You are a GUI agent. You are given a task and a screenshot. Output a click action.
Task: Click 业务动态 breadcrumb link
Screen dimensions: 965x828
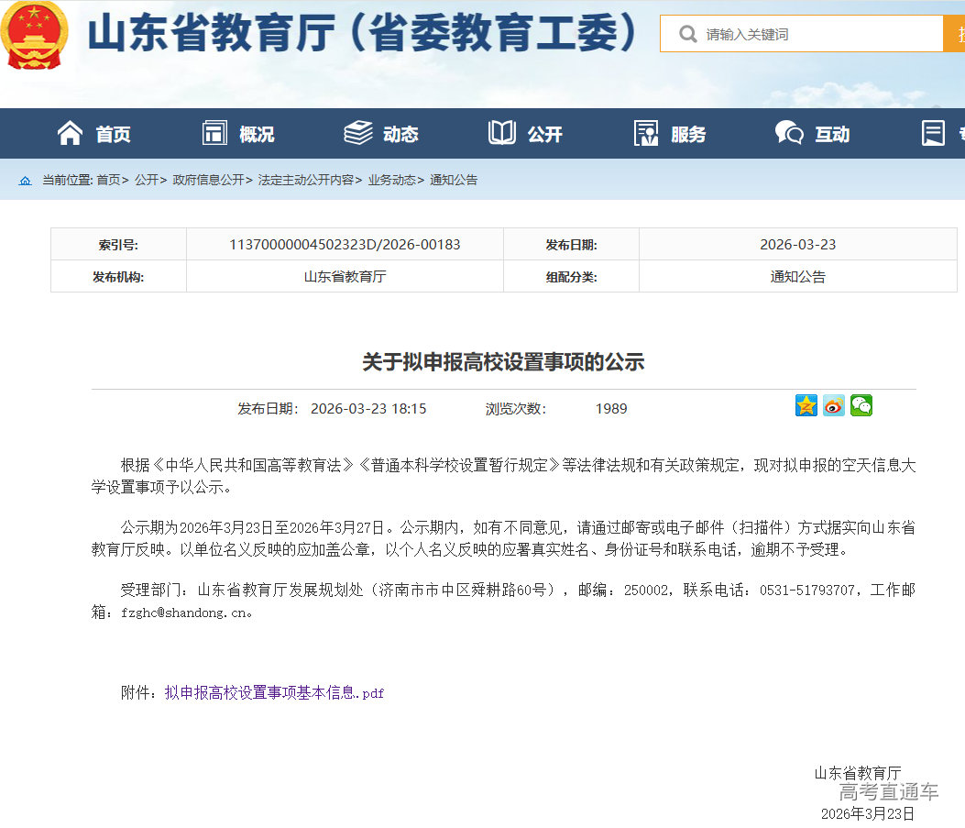click(x=391, y=181)
